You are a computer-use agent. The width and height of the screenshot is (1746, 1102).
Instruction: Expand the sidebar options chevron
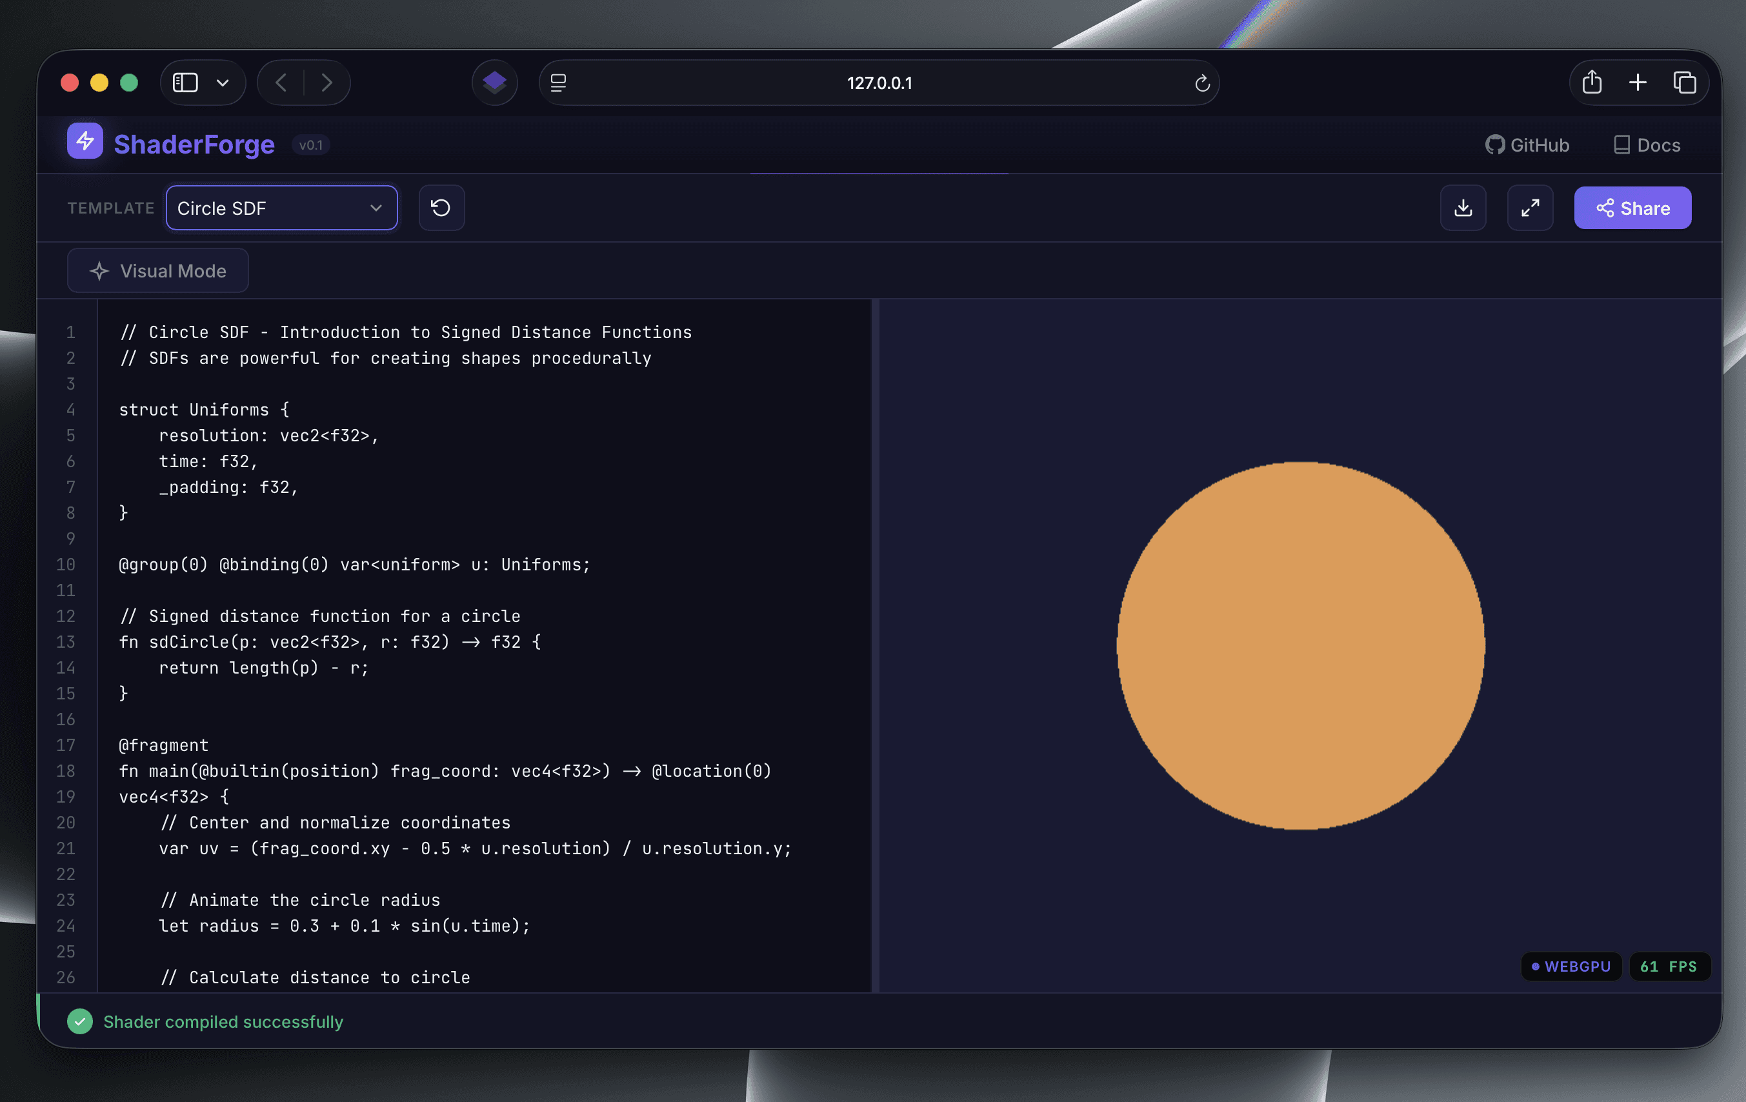click(223, 83)
